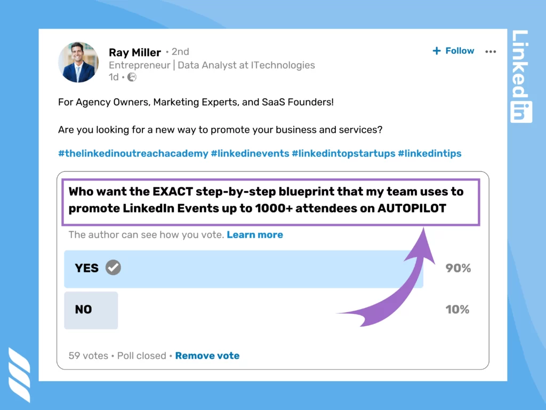546x410 pixels.
Task: Open the #linkedintips hashtag
Action: (430, 153)
